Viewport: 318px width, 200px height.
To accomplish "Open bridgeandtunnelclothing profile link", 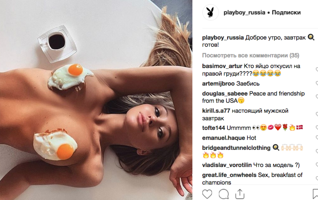I will [236, 148].
